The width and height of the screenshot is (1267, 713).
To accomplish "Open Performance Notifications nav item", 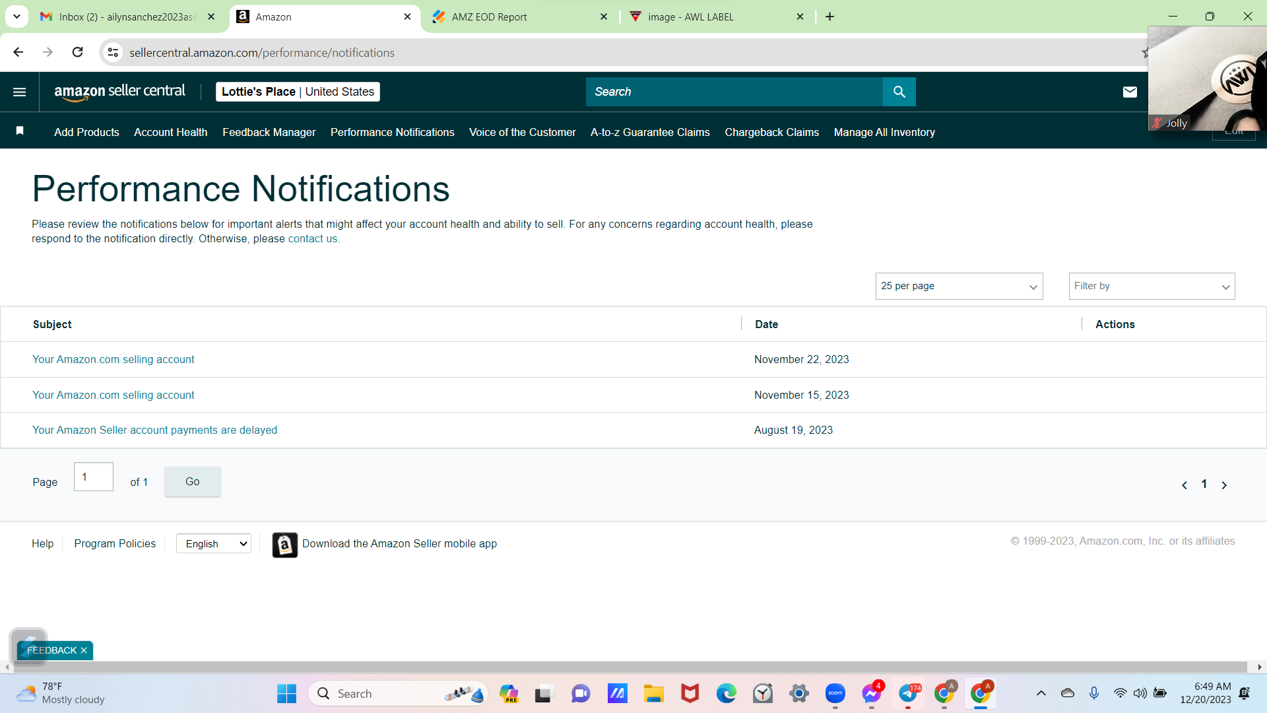I will (x=392, y=132).
